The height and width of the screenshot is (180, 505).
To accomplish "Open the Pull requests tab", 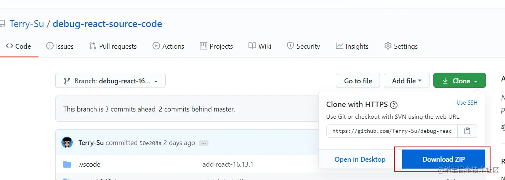I will point(113,46).
